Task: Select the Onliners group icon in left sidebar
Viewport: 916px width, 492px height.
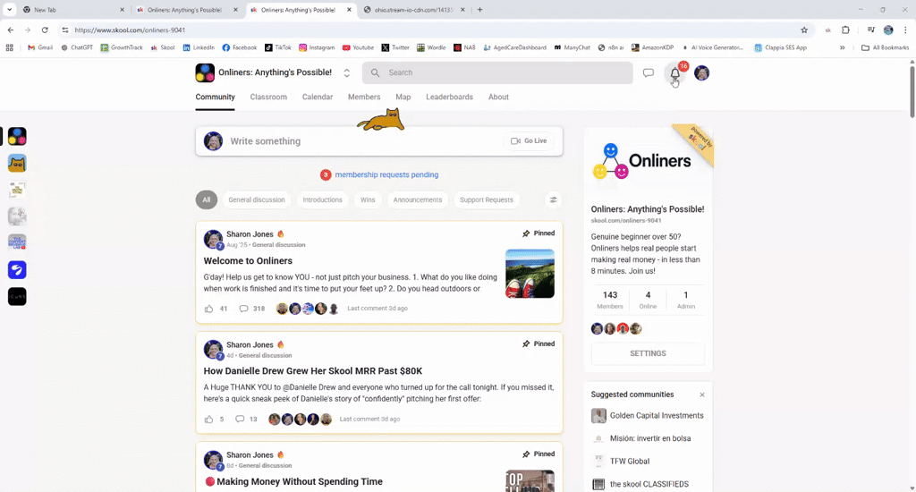Action: pyautogui.click(x=17, y=137)
